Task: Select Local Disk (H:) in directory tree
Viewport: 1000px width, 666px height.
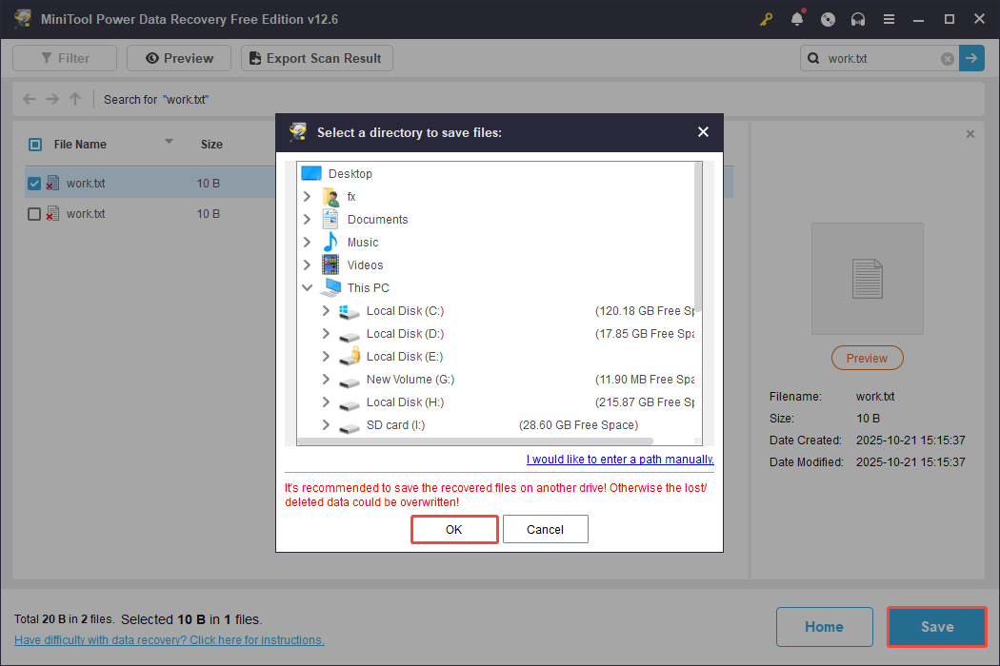Action: tap(405, 402)
